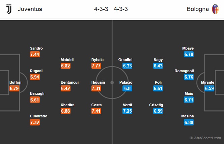
Task: Select Buffon's 6.79 rating badge
Action: [14, 88]
